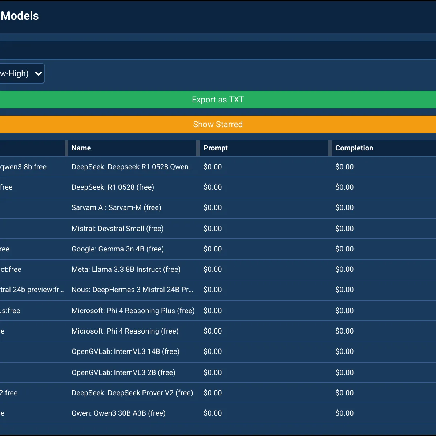
Task: Select Microsoft: Phi 4 Reasoning (free) name
Action: pyautogui.click(x=125, y=331)
